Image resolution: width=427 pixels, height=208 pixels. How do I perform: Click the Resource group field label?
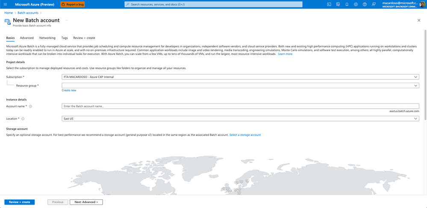26,86
